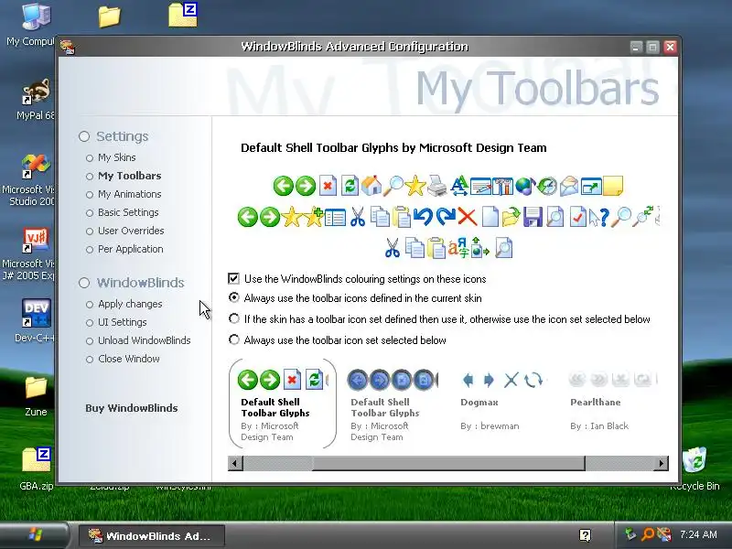The image size is (732, 549).
Task: Open the My Toolbars section
Action: 129,176
